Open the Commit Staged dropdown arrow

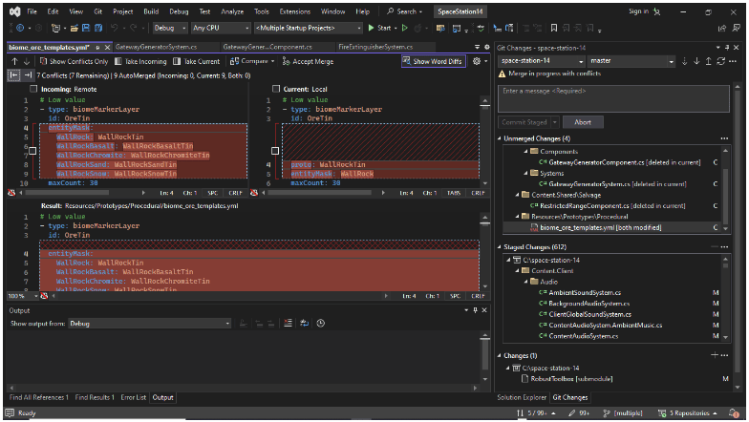click(554, 122)
